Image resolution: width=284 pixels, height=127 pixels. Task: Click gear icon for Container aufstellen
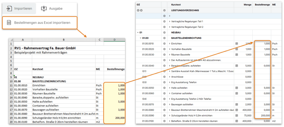(164, 93)
